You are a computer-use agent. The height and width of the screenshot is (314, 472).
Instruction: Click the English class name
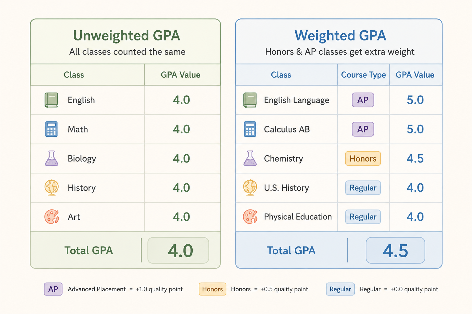[81, 100]
